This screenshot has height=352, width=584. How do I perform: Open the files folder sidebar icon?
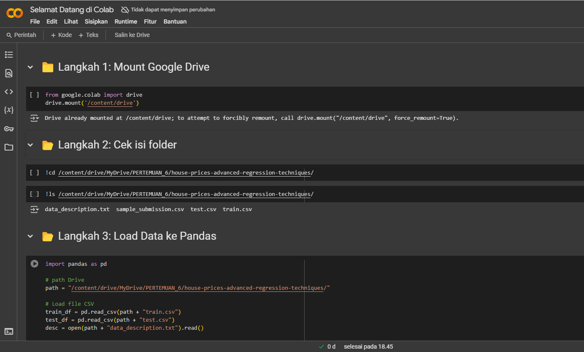pyautogui.click(x=9, y=147)
